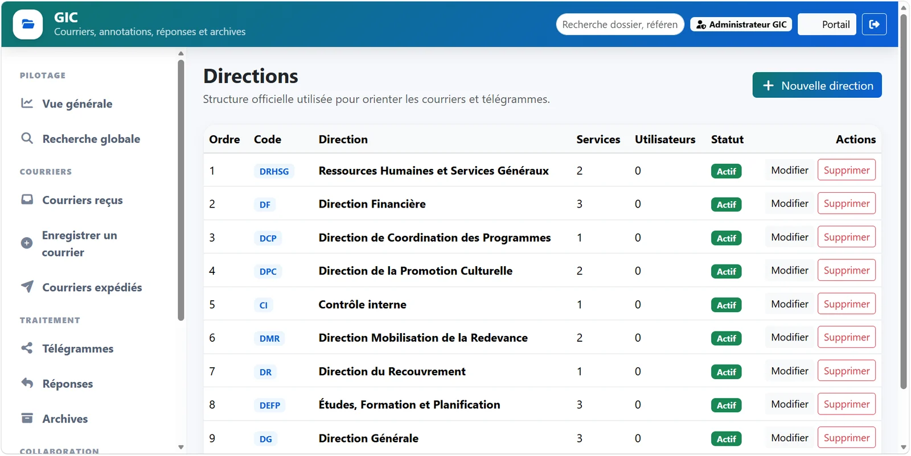
Task: Click the sidebar scrollbar down arrow
Action: [x=181, y=447]
